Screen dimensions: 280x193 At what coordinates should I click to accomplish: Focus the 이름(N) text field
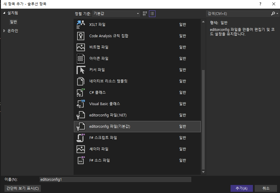coord(115,179)
